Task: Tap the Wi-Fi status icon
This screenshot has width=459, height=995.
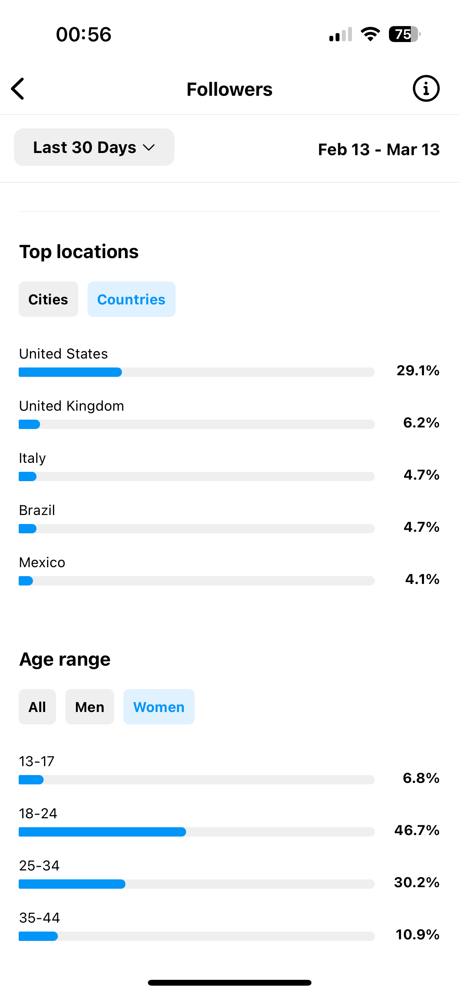Action: click(371, 34)
